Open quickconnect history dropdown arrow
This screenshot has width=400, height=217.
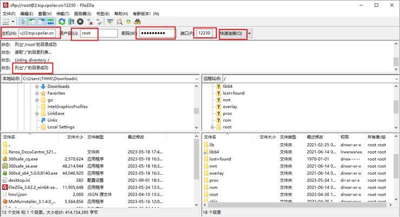250,34
